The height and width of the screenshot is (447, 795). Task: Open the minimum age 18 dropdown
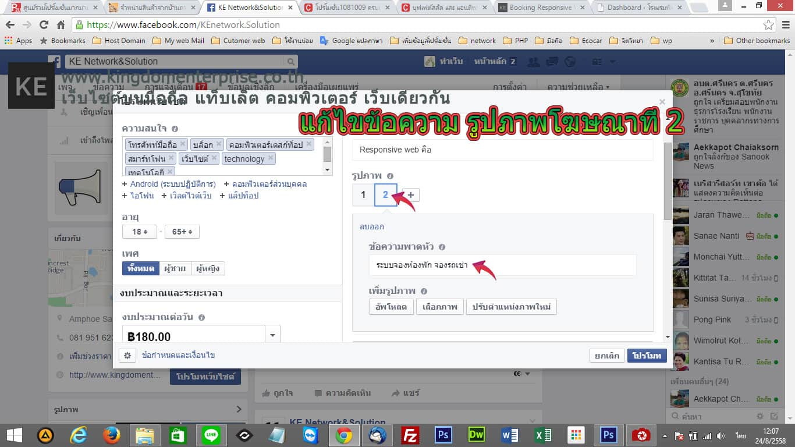point(140,232)
